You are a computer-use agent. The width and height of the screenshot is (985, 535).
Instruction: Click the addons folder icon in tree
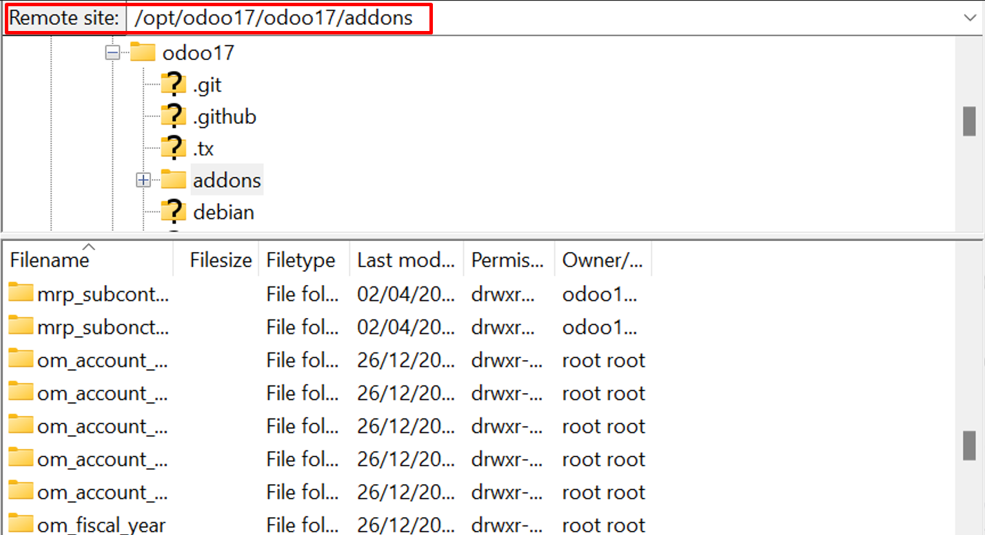[x=174, y=180]
